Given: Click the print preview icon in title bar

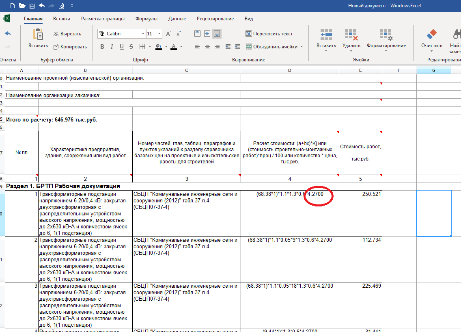Looking at the screenshot, I should tap(61, 6).
